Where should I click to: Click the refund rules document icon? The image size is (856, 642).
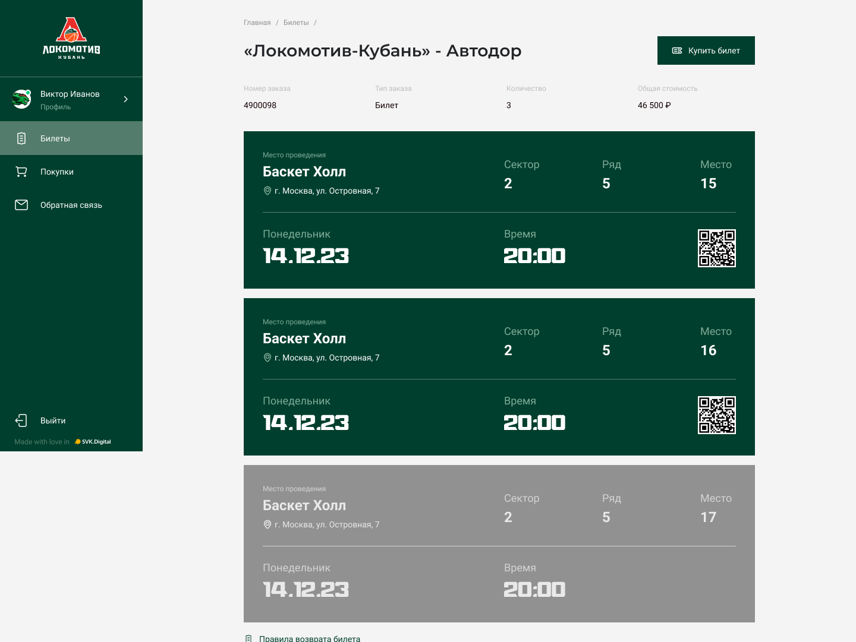pos(248,638)
